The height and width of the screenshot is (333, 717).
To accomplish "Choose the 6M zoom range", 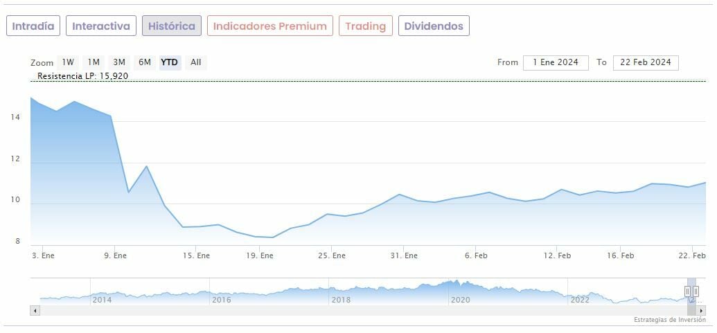I will point(145,62).
